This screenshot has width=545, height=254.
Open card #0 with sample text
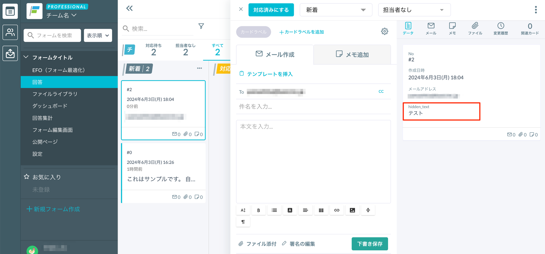(x=163, y=173)
